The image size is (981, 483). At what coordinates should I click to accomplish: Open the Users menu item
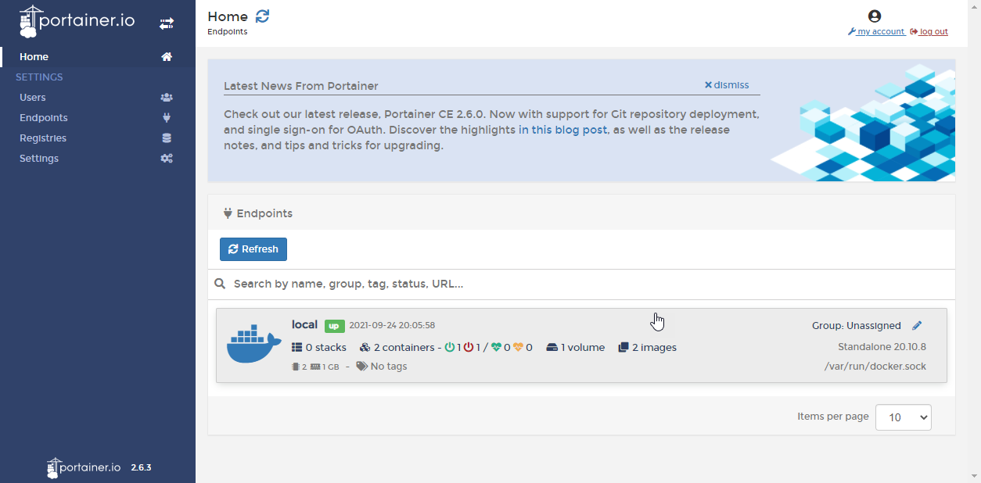(x=98, y=98)
